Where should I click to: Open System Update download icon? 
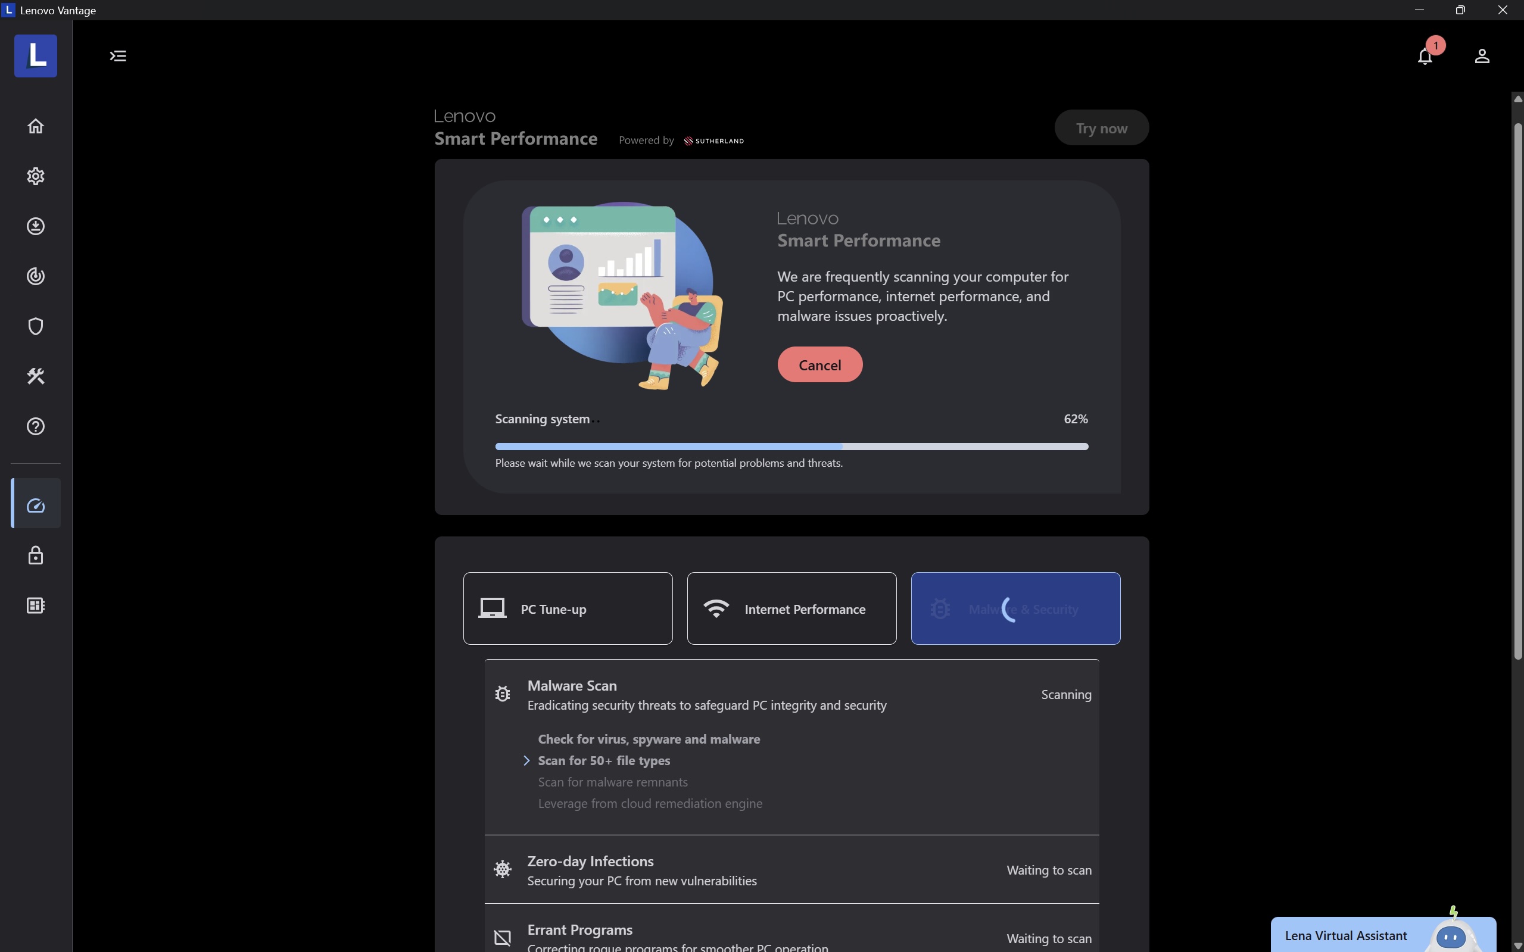pos(35,226)
